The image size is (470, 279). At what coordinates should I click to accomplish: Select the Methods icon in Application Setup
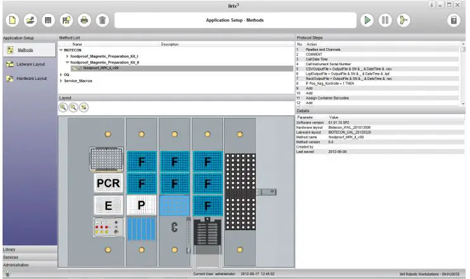(10, 50)
